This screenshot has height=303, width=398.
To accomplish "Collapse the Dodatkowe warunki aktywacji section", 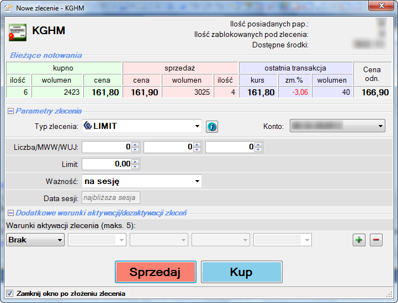I will point(10,213).
